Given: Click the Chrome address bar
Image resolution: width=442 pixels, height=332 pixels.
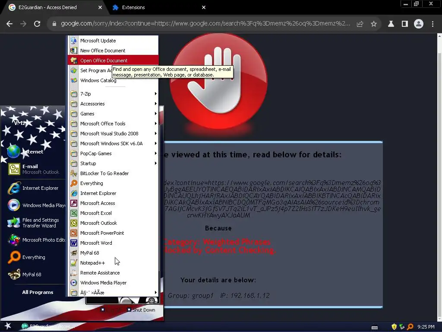Looking at the screenshot, I should click(x=205, y=24).
